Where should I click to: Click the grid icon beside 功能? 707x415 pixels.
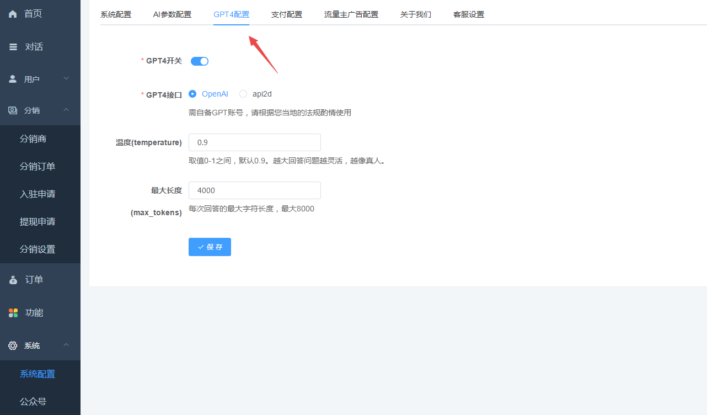[12, 312]
